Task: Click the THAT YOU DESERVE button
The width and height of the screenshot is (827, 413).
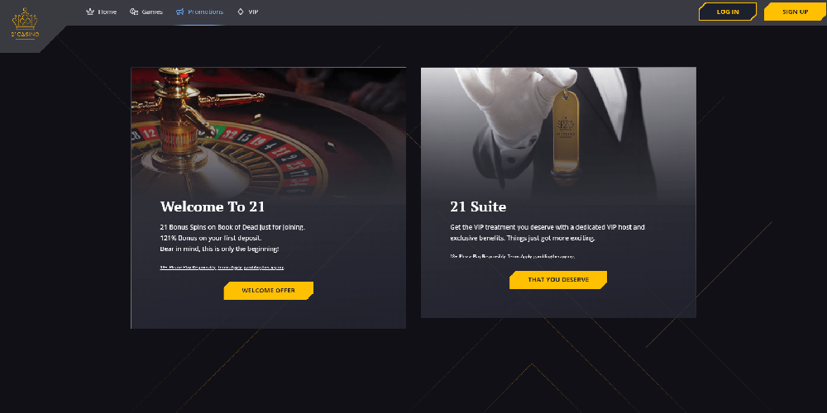Action: click(x=558, y=280)
